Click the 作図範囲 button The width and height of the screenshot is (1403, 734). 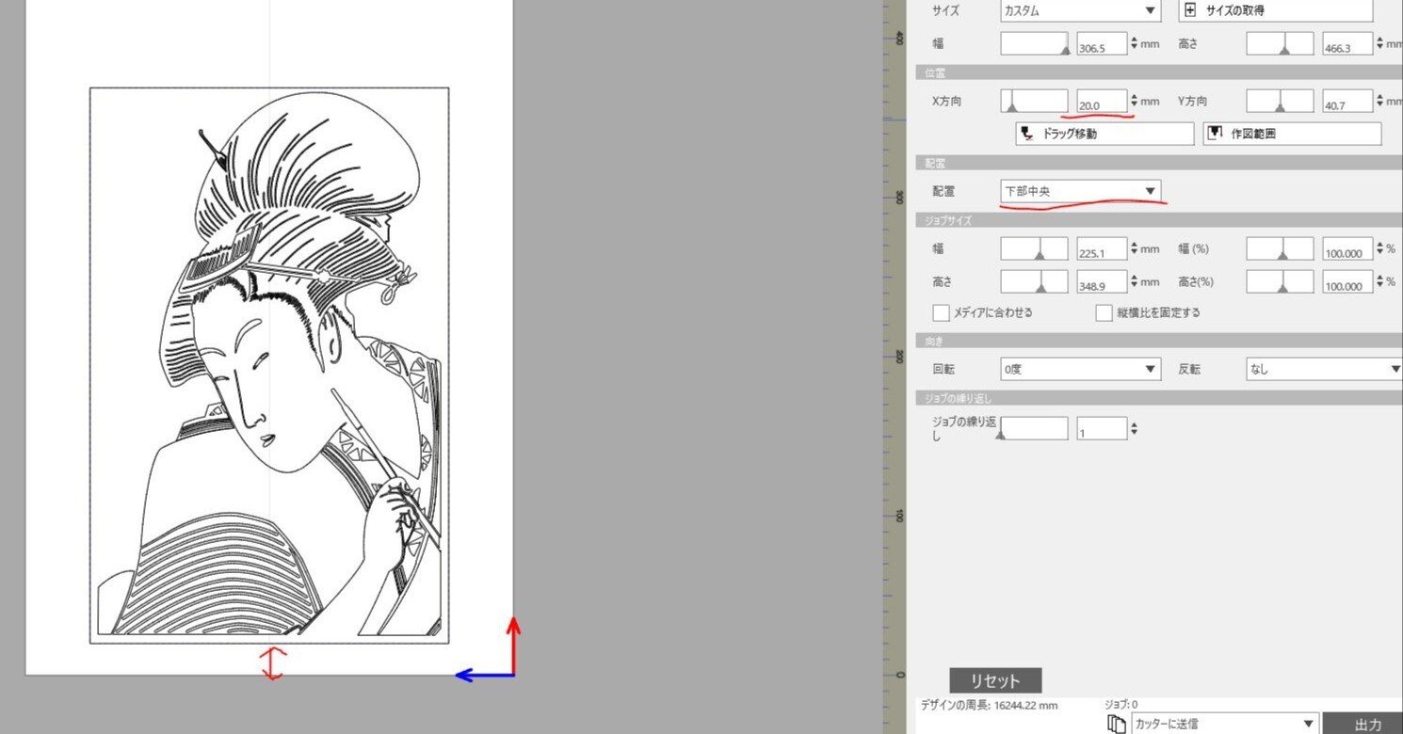1293,134
